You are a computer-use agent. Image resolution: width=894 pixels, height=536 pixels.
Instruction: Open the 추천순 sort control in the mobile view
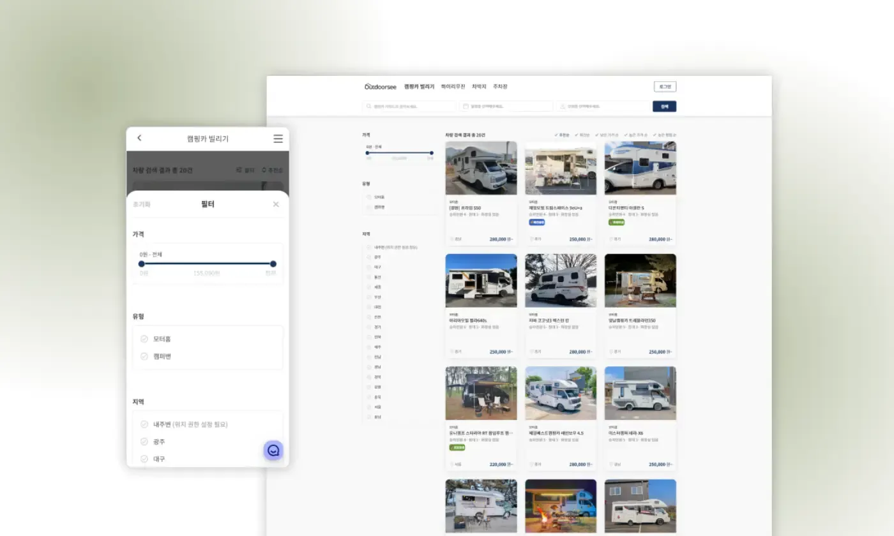coord(272,170)
